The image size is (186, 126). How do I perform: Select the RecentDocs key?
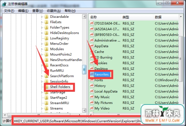point(59,65)
